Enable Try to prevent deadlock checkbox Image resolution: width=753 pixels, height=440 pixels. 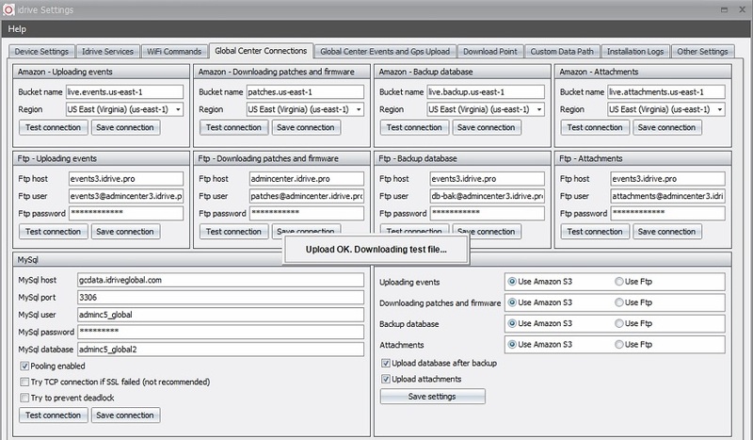pos(24,398)
